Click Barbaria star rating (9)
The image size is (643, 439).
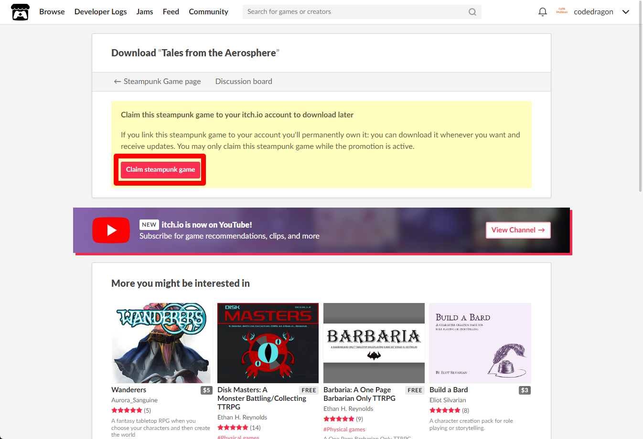click(x=343, y=419)
